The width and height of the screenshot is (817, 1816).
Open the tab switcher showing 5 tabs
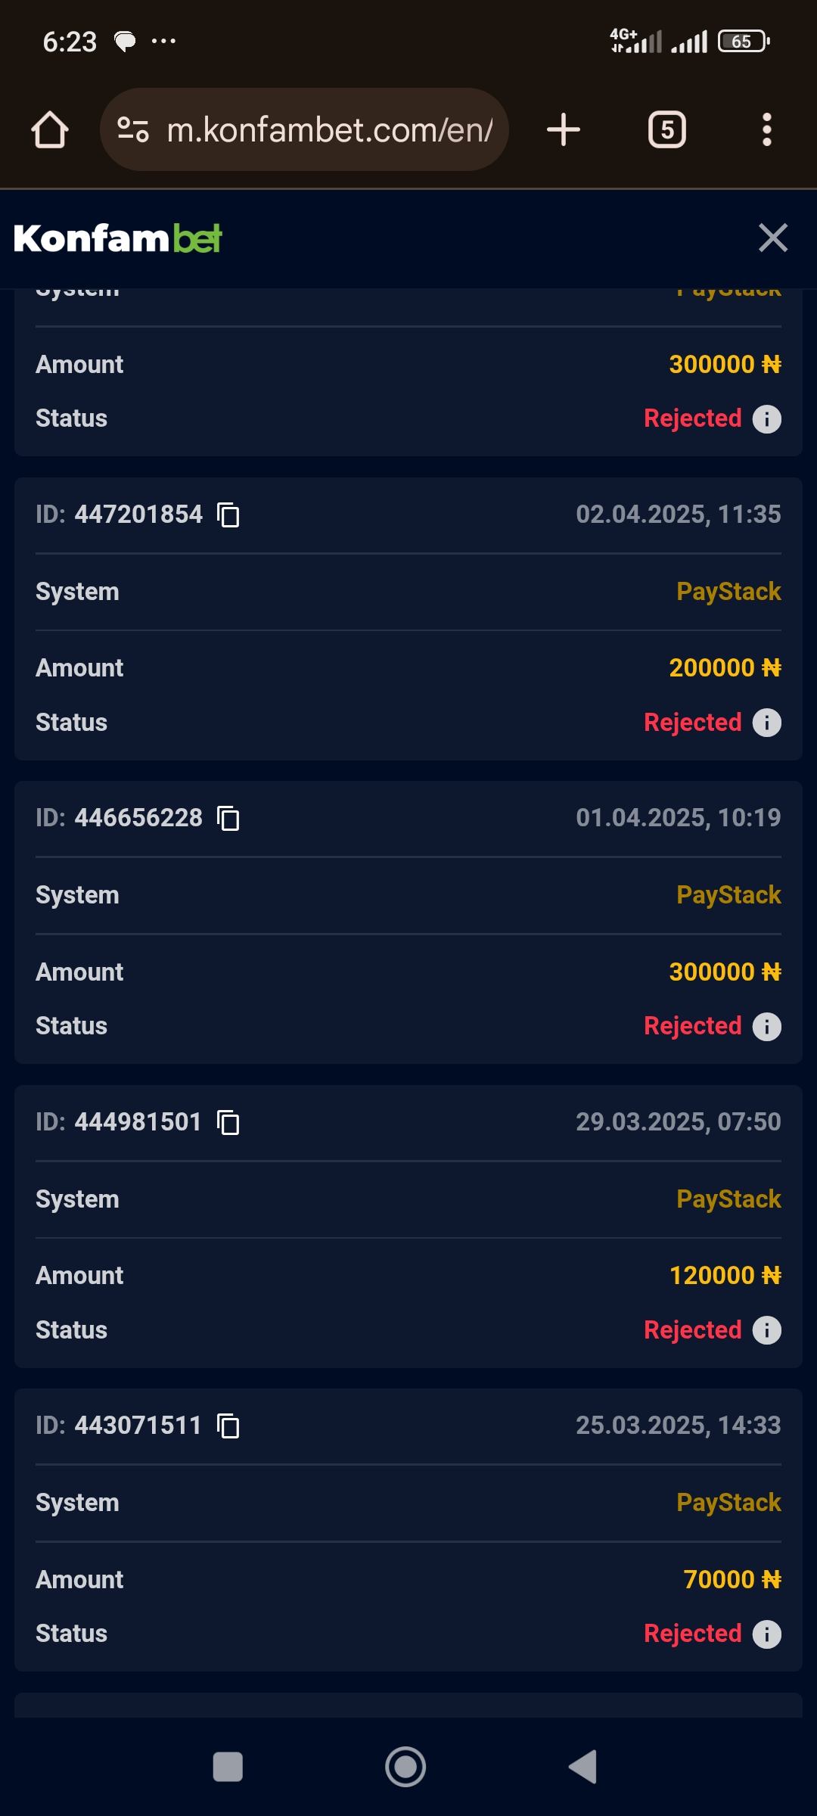(x=666, y=130)
